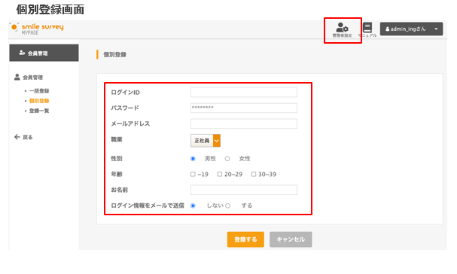Focus the ログインID input field
This screenshot has height=274, width=457.
tap(244, 92)
